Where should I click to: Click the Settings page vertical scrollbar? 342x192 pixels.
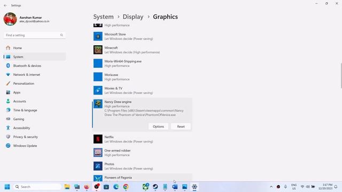pos(341,76)
